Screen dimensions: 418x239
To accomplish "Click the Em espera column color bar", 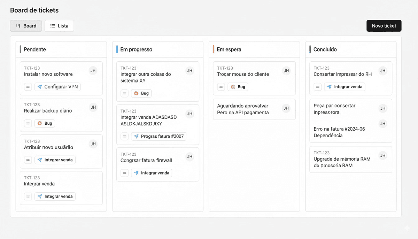I will coord(213,49).
